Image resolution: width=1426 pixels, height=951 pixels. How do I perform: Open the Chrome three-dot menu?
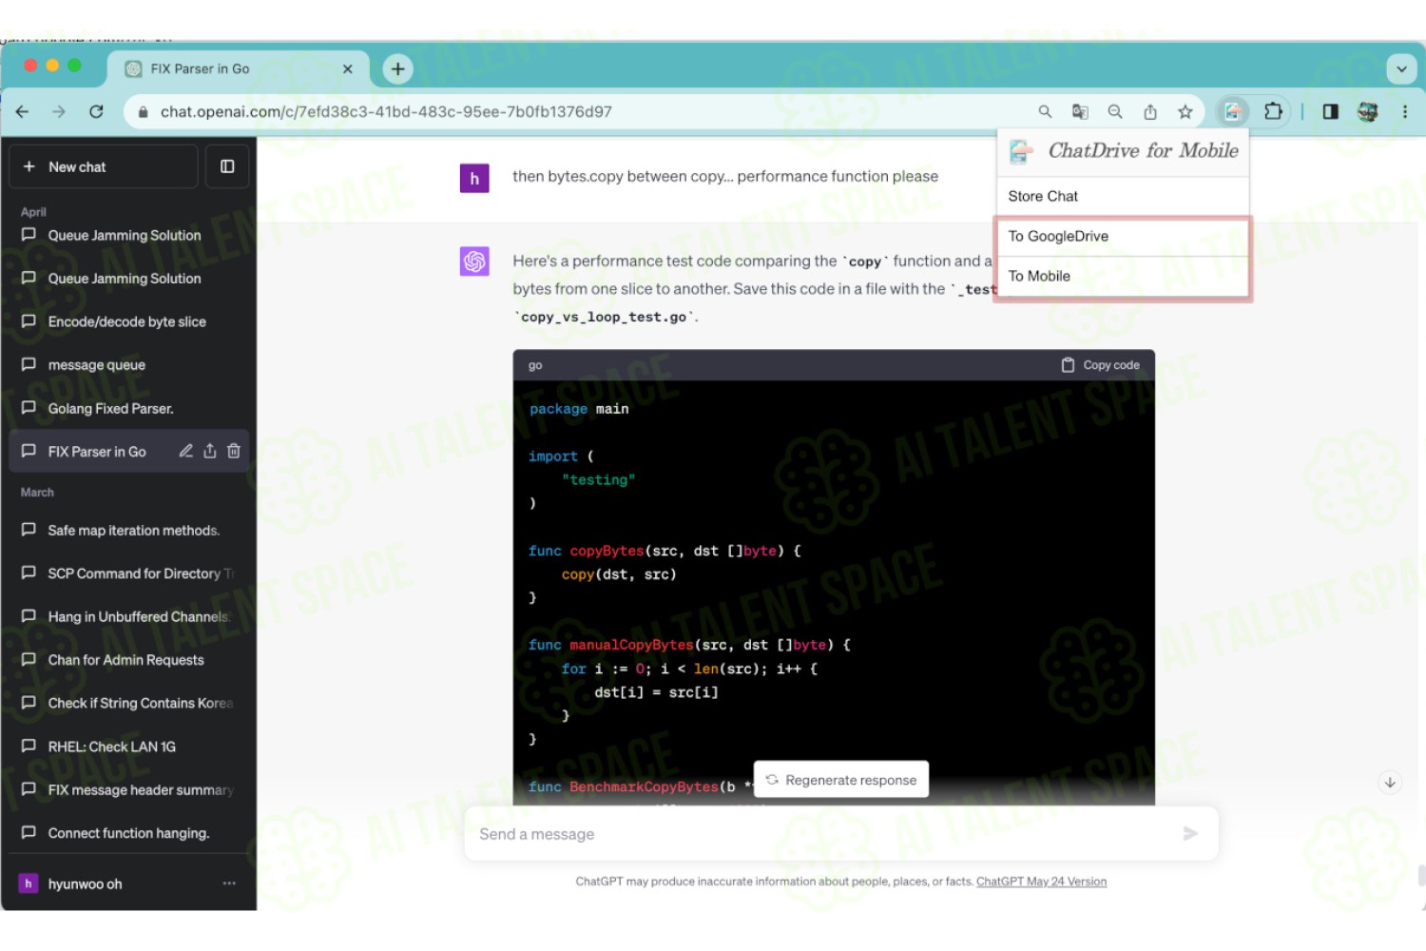click(1405, 111)
